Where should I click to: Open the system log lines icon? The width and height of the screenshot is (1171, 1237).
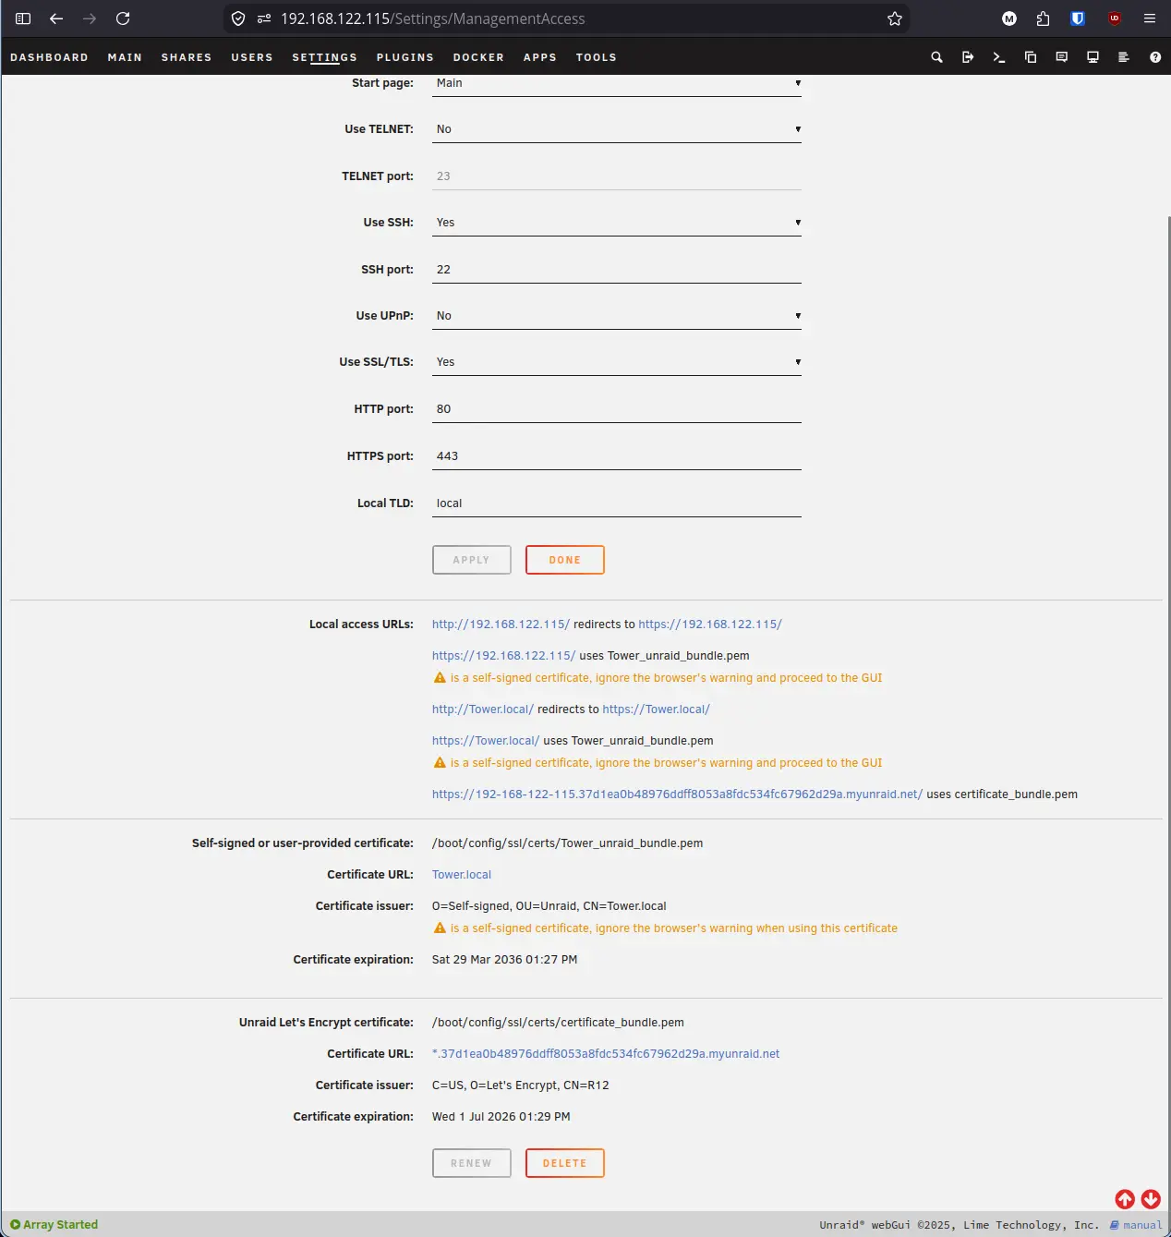pos(1124,57)
